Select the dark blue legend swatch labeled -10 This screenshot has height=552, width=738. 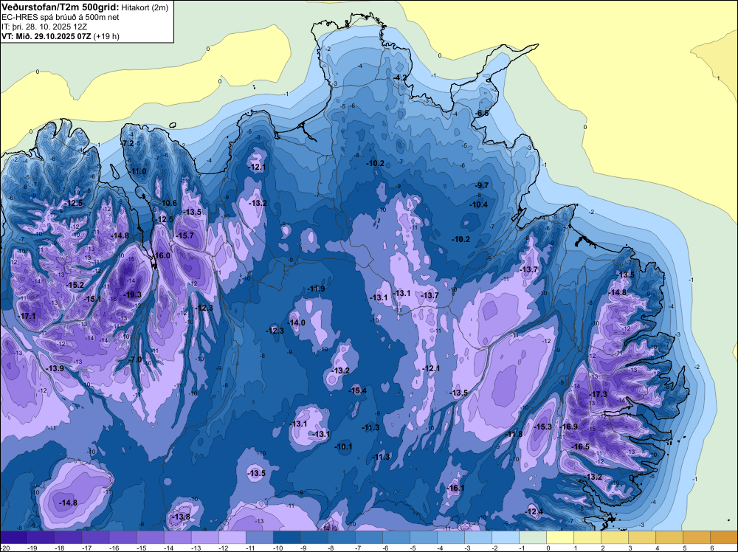coord(286,537)
